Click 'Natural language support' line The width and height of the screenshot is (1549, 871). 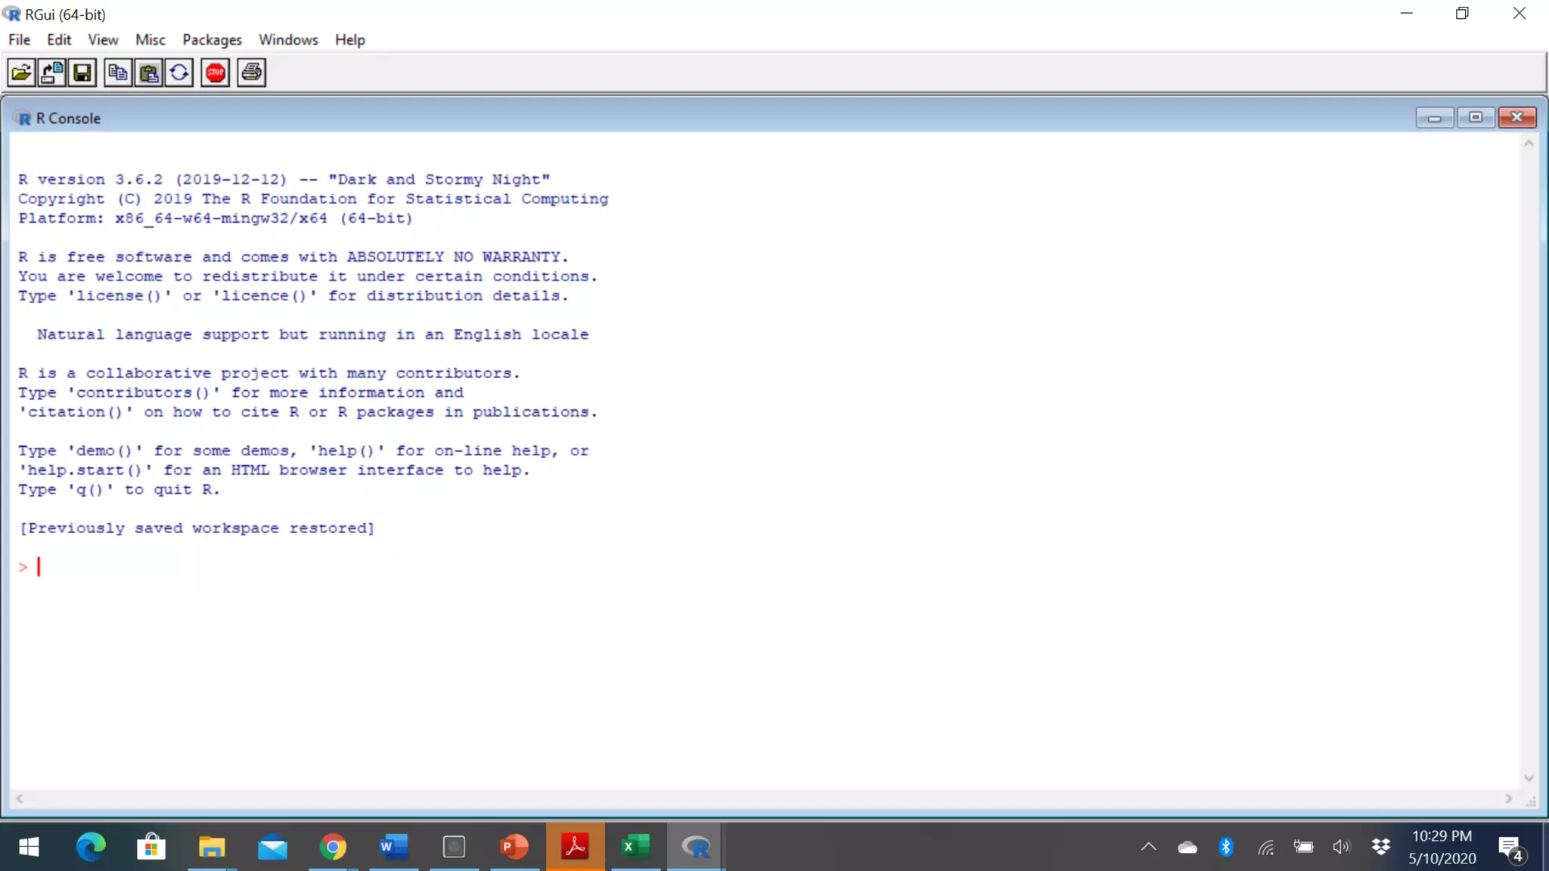(x=312, y=334)
